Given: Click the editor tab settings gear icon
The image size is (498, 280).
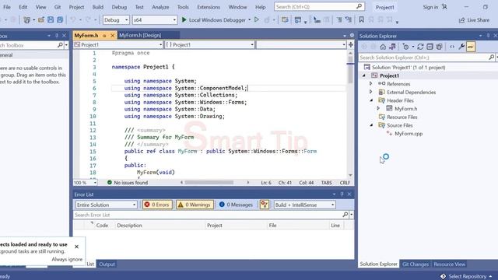Looking at the screenshot, I should click(352, 35).
